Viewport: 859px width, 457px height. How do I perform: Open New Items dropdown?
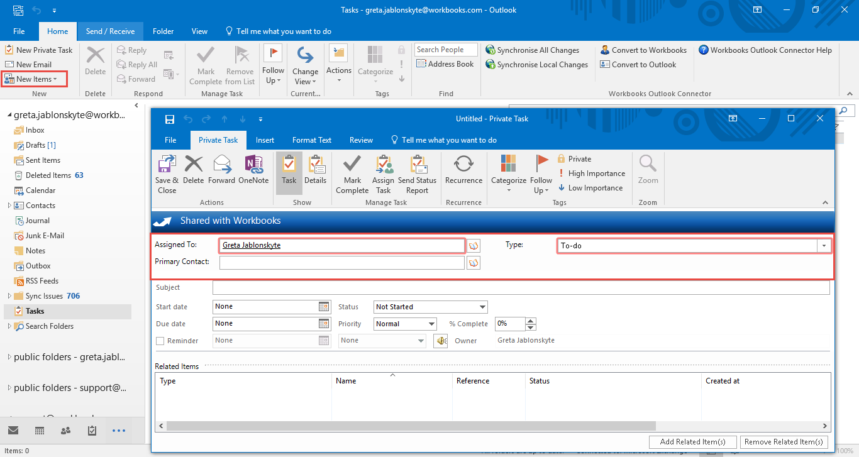(34, 79)
